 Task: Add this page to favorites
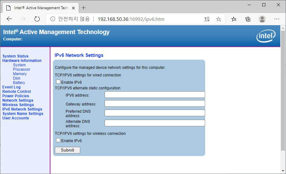218,19
